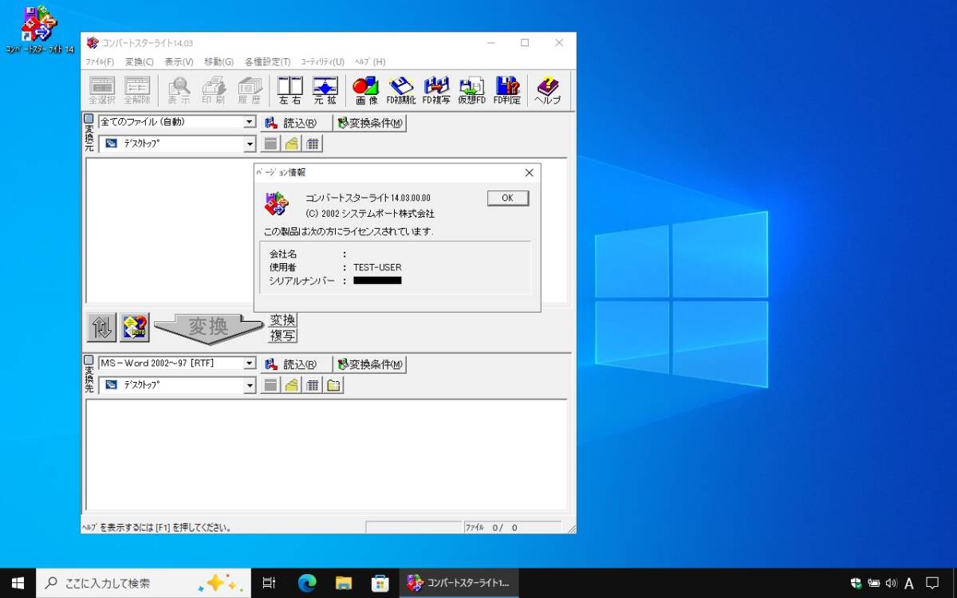Toggle the small box above 変換先 label
Viewport: 957px width, 598px height.
click(x=89, y=360)
